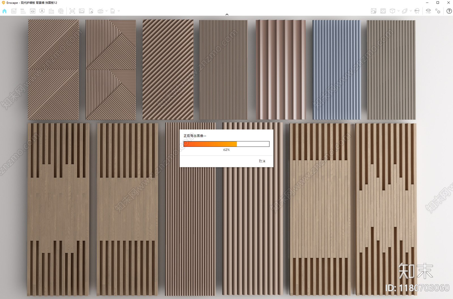Click the 3D cube view mode icon
Image resolution: width=453 pixels, height=299 pixels.
tap(392, 11)
